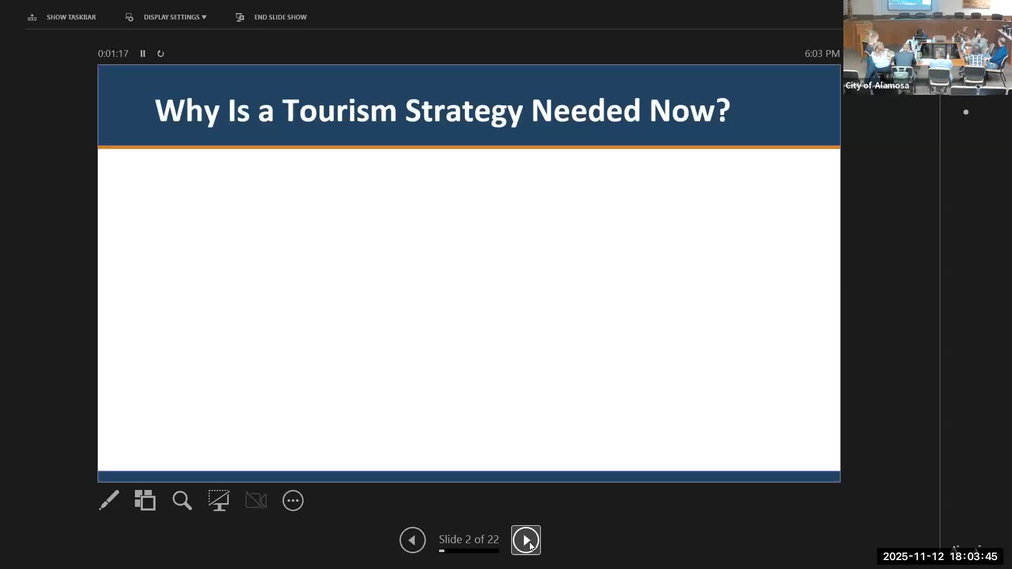Go to the next slide

click(x=526, y=540)
